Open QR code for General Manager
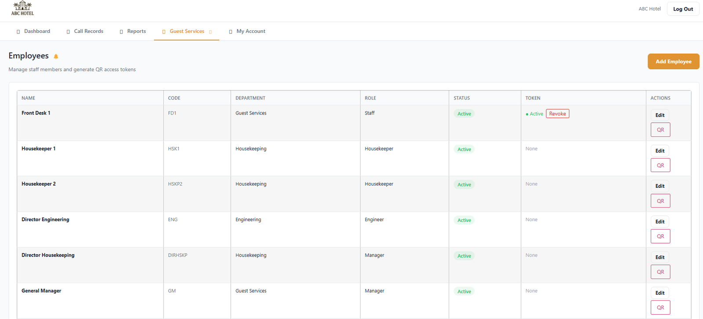 pos(660,308)
